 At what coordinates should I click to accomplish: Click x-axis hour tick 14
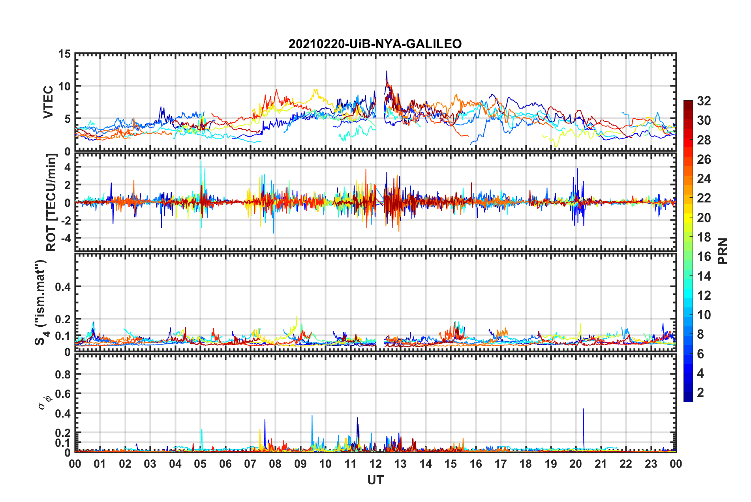point(426,464)
